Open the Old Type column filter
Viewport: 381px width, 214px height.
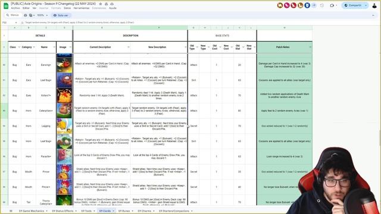(x=197, y=47)
